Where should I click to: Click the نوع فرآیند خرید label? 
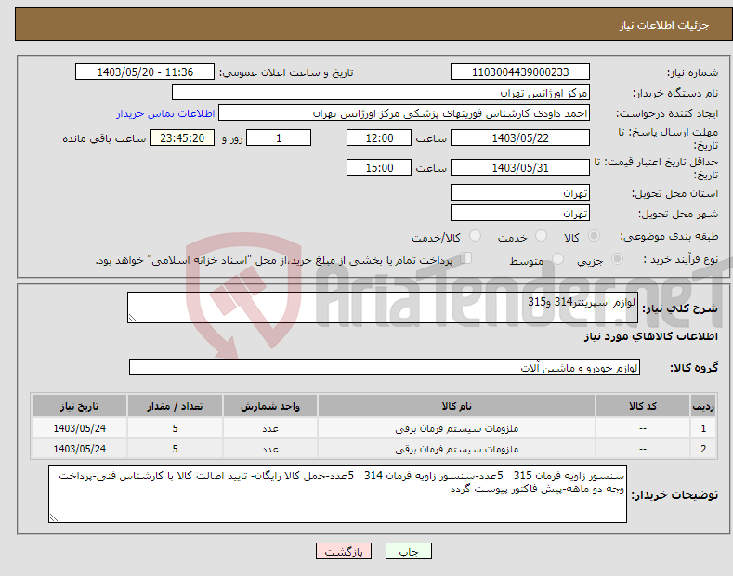click(681, 259)
